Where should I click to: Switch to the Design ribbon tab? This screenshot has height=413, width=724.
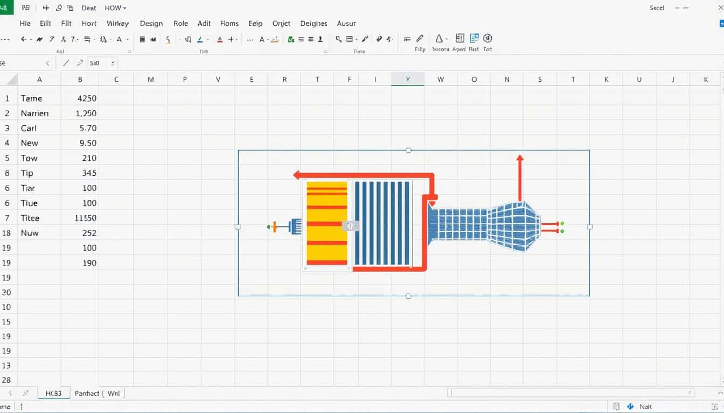pos(151,23)
